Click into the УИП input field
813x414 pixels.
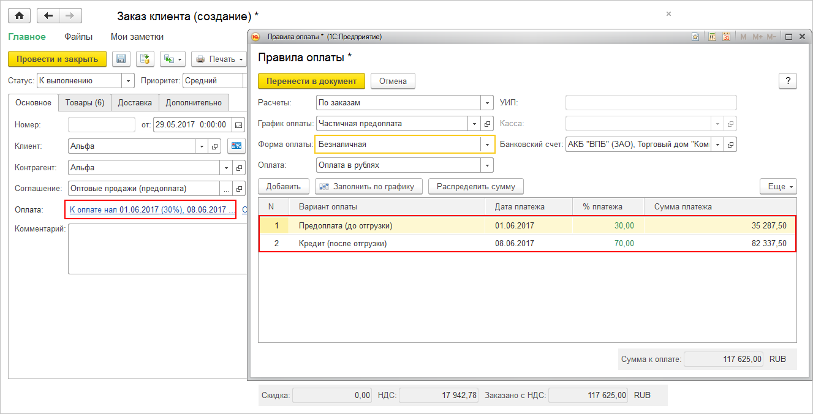tap(651, 102)
